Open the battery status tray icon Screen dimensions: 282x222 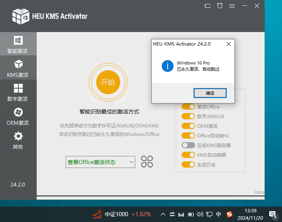[x=191, y=214]
